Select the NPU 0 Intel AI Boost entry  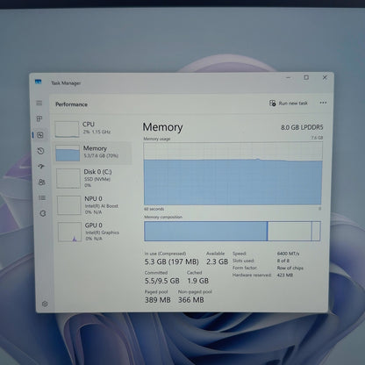[x=94, y=205]
